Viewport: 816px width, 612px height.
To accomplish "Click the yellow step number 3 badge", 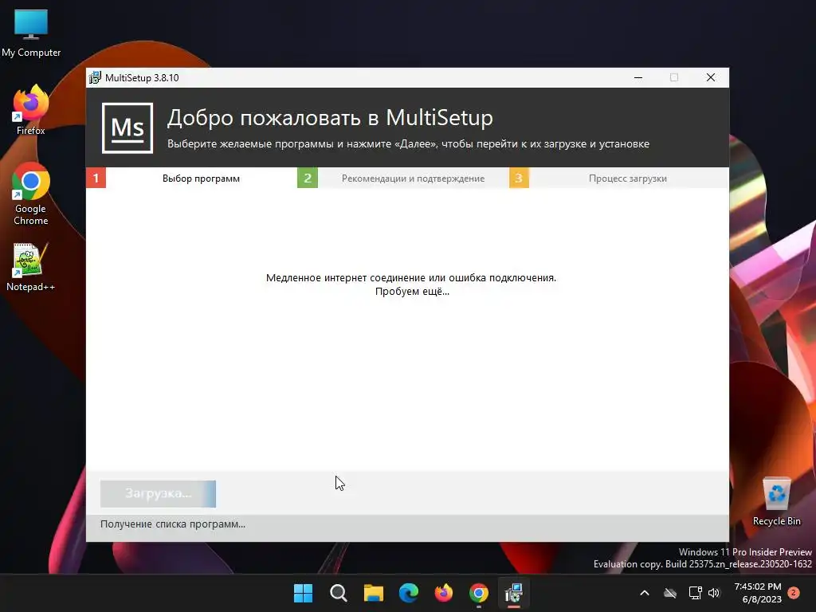I will pos(519,178).
